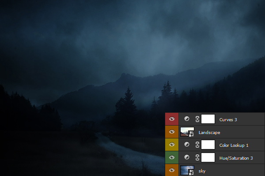Click the Color Lookup 1 adjustment icon
The width and height of the screenshot is (265, 176).
(187, 144)
